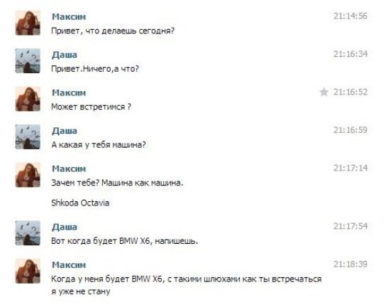This screenshot has width=391, height=305.
Task: Open Даша's name link at 21:17:54
Action: point(65,227)
